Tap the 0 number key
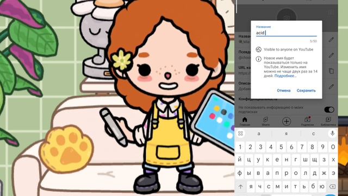The width and height of the screenshot is (348, 196). tap(333, 147)
